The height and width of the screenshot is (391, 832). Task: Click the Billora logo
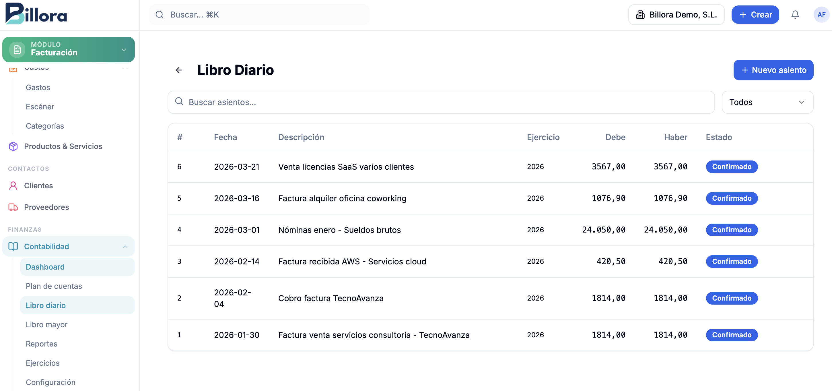click(36, 13)
